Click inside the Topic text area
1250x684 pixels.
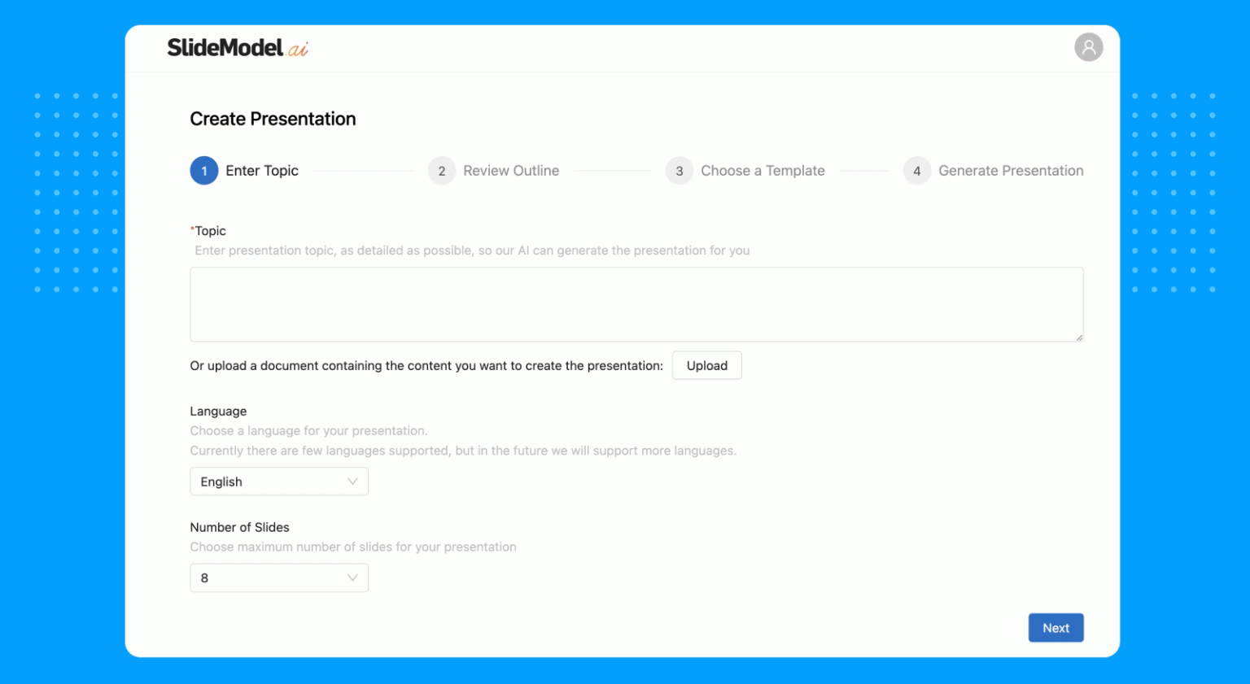pos(636,304)
